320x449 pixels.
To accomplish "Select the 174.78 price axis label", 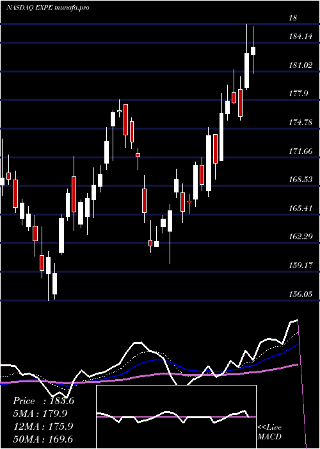I will pos(301,123).
